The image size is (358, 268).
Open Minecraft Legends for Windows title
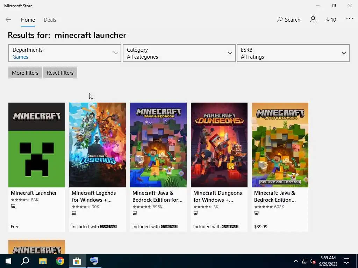click(x=94, y=196)
